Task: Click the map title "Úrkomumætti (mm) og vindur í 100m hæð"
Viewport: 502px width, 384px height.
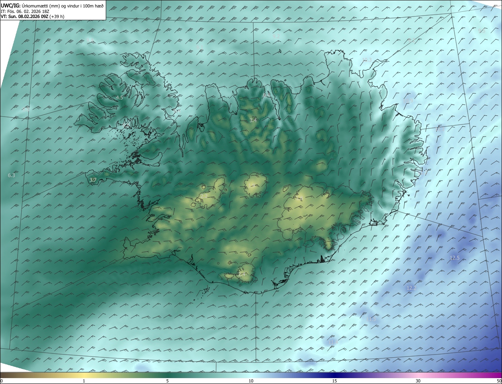Action: point(63,5)
